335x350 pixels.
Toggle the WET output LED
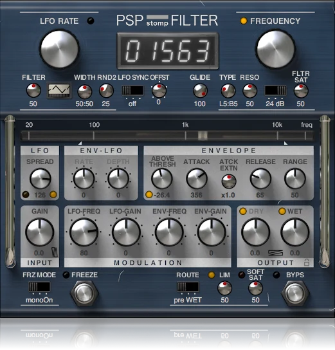pyautogui.click(x=282, y=211)
